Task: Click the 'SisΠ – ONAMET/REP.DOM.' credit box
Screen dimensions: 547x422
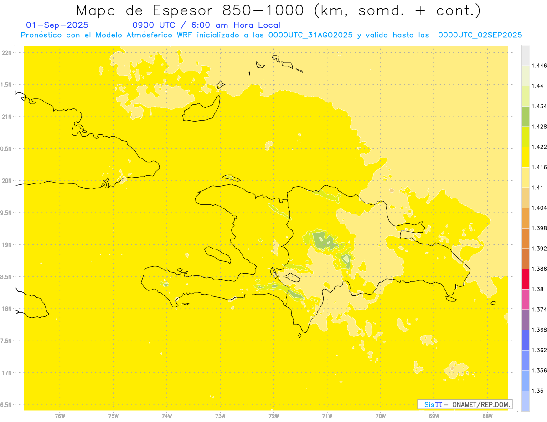Action: (465, 404)
